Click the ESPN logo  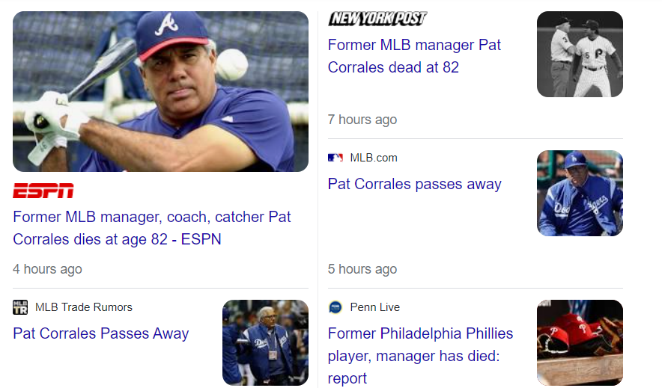(43, 191)
